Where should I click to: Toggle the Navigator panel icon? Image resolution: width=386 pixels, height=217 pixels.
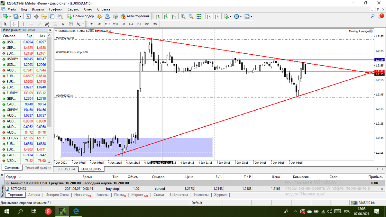coord(44,16)
